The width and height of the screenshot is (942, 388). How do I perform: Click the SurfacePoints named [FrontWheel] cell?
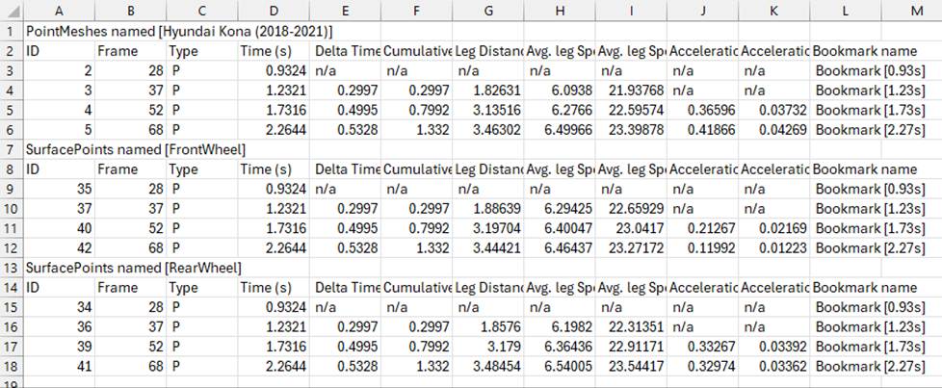coord(135,150)
